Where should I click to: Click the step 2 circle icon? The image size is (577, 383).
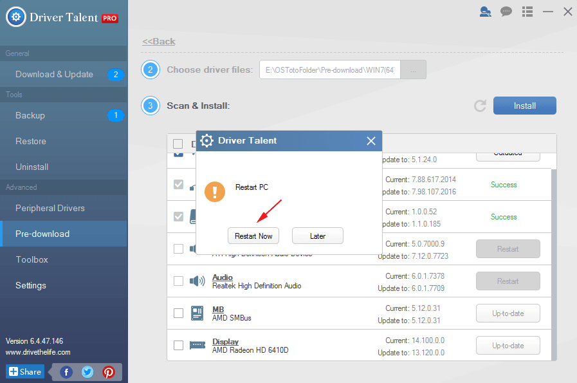point(150,70)
